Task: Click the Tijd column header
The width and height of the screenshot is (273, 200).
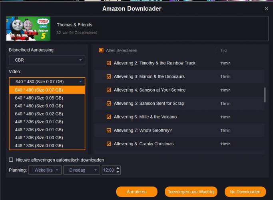Action: point(223,50)
